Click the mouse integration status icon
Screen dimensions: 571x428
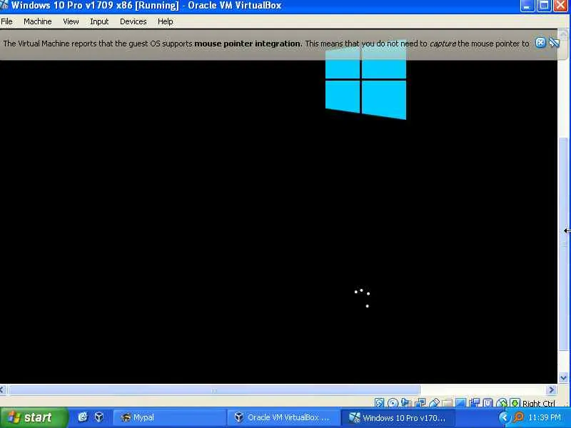point(502,402)
